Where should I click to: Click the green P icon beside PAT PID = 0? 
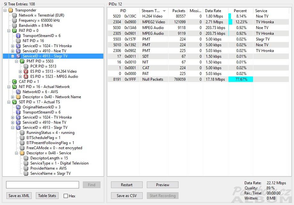click(14, 31)
